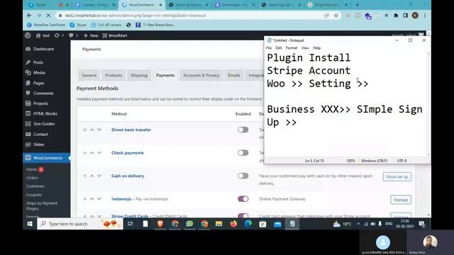Switch to Products settings tab
This screenshot has height=255, width=454.
point(113,75)
